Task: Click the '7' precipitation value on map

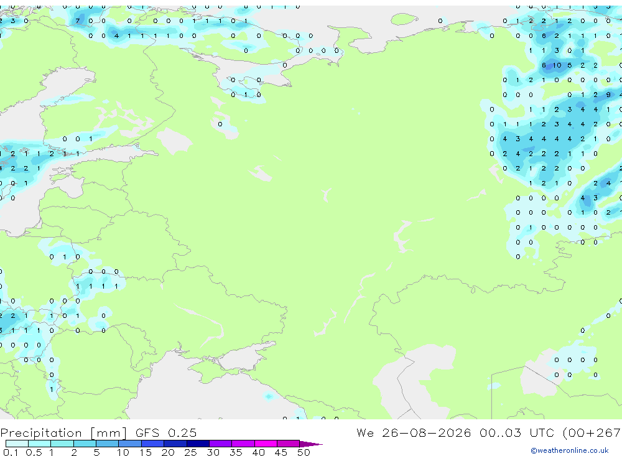Action: tap(77, 21)
